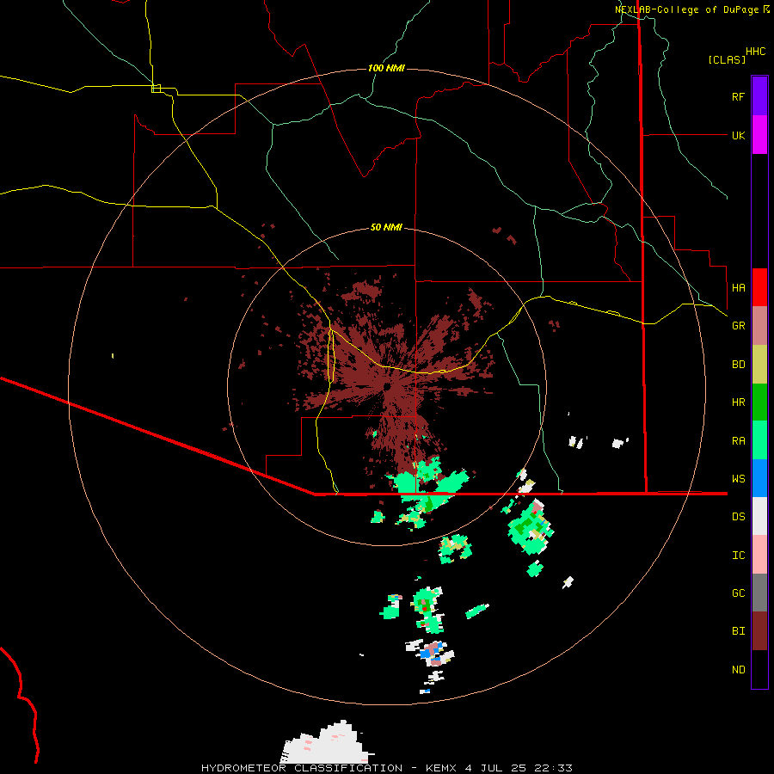
Task: Click the 50 NMI range ring label
Action: coord(386,228)
